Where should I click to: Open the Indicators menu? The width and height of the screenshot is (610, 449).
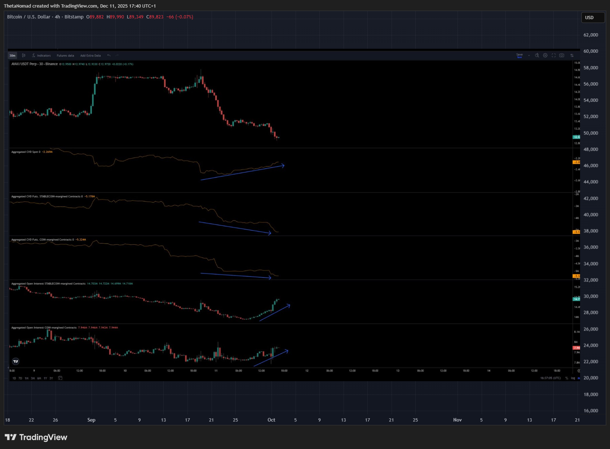[x=41, y=56]
